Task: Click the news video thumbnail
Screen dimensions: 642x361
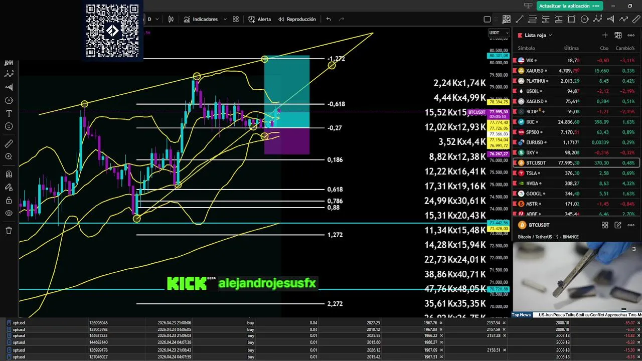Action: pos(577,277)
